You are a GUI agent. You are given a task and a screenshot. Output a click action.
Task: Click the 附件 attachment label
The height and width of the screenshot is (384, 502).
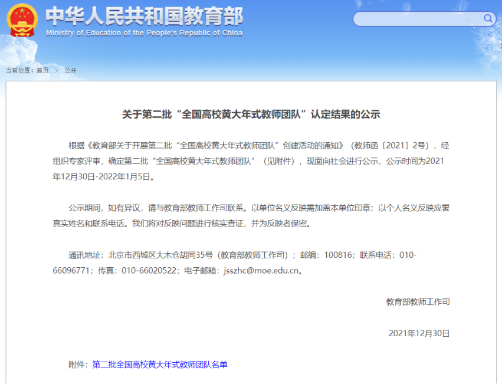click(78, 365)
